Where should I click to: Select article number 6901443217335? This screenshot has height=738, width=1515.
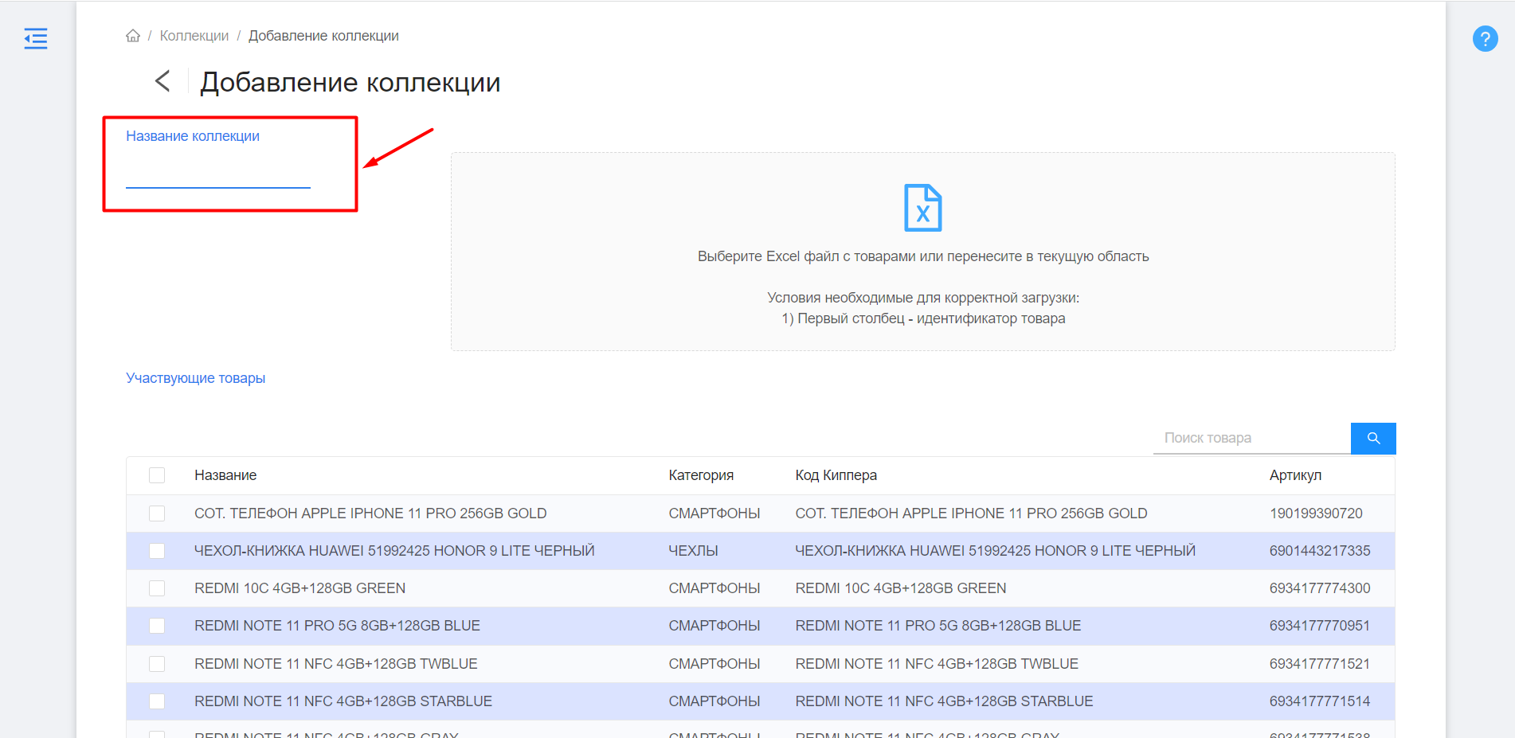click(1320, 551)
